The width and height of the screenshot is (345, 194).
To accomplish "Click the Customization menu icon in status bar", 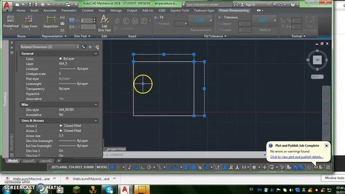I will [x=328, y=168].
